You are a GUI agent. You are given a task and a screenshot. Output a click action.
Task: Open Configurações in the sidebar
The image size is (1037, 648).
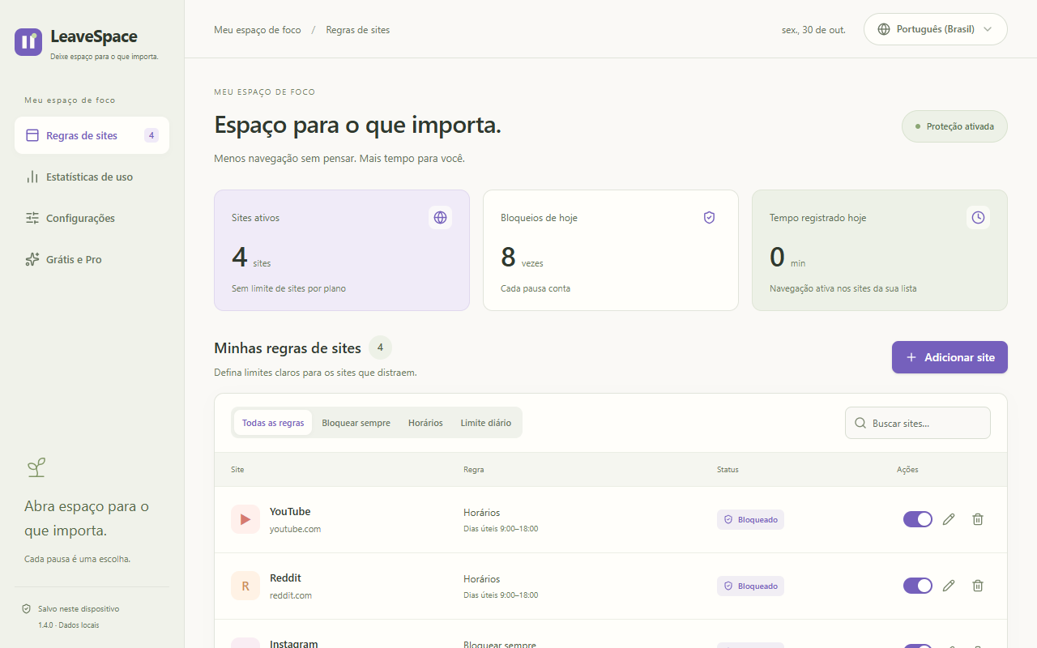[92, 218]
